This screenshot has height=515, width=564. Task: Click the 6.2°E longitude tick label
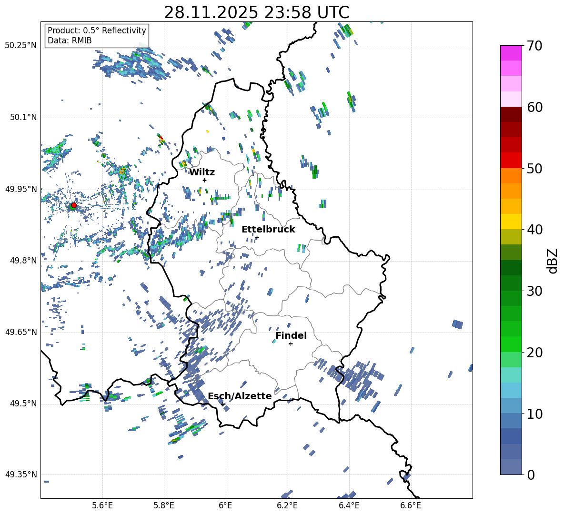click(287, 505)
